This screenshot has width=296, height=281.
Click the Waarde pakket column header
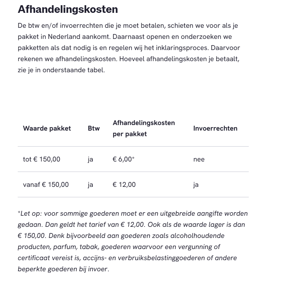47,128
